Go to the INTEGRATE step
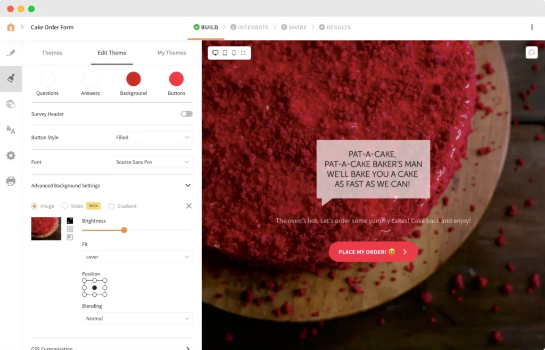This screenshot has width=545, height=350. [249, 27]
